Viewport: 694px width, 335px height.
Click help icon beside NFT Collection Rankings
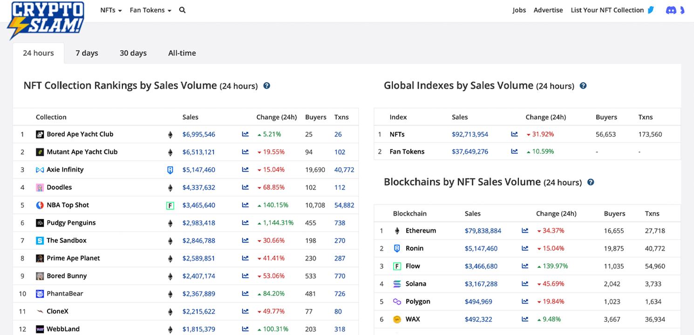click(267, 86)
